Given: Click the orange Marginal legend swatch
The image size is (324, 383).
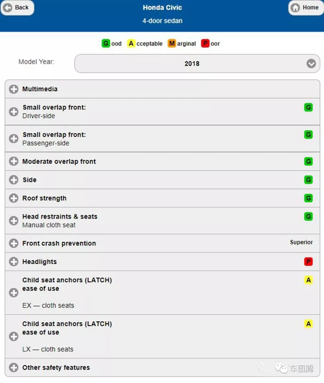Looking at the screenshot, I should click(x=172, y=43).
